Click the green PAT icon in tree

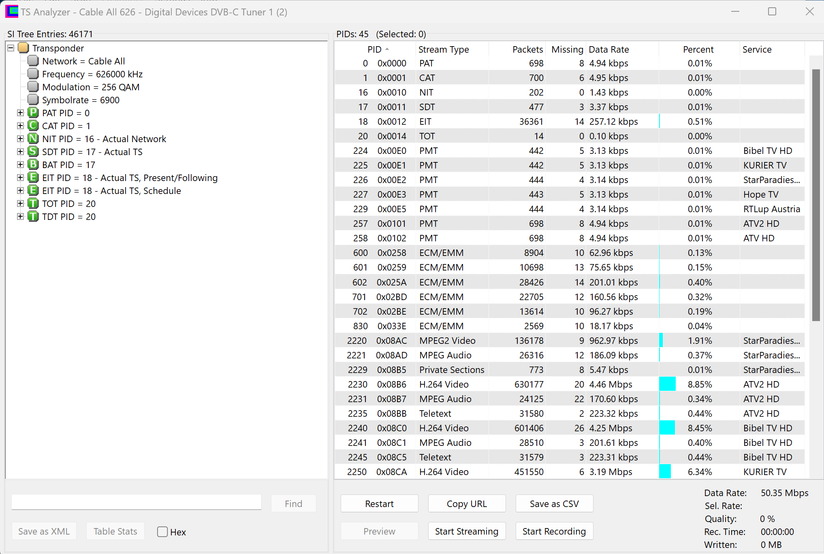click(x=33, y=113)
